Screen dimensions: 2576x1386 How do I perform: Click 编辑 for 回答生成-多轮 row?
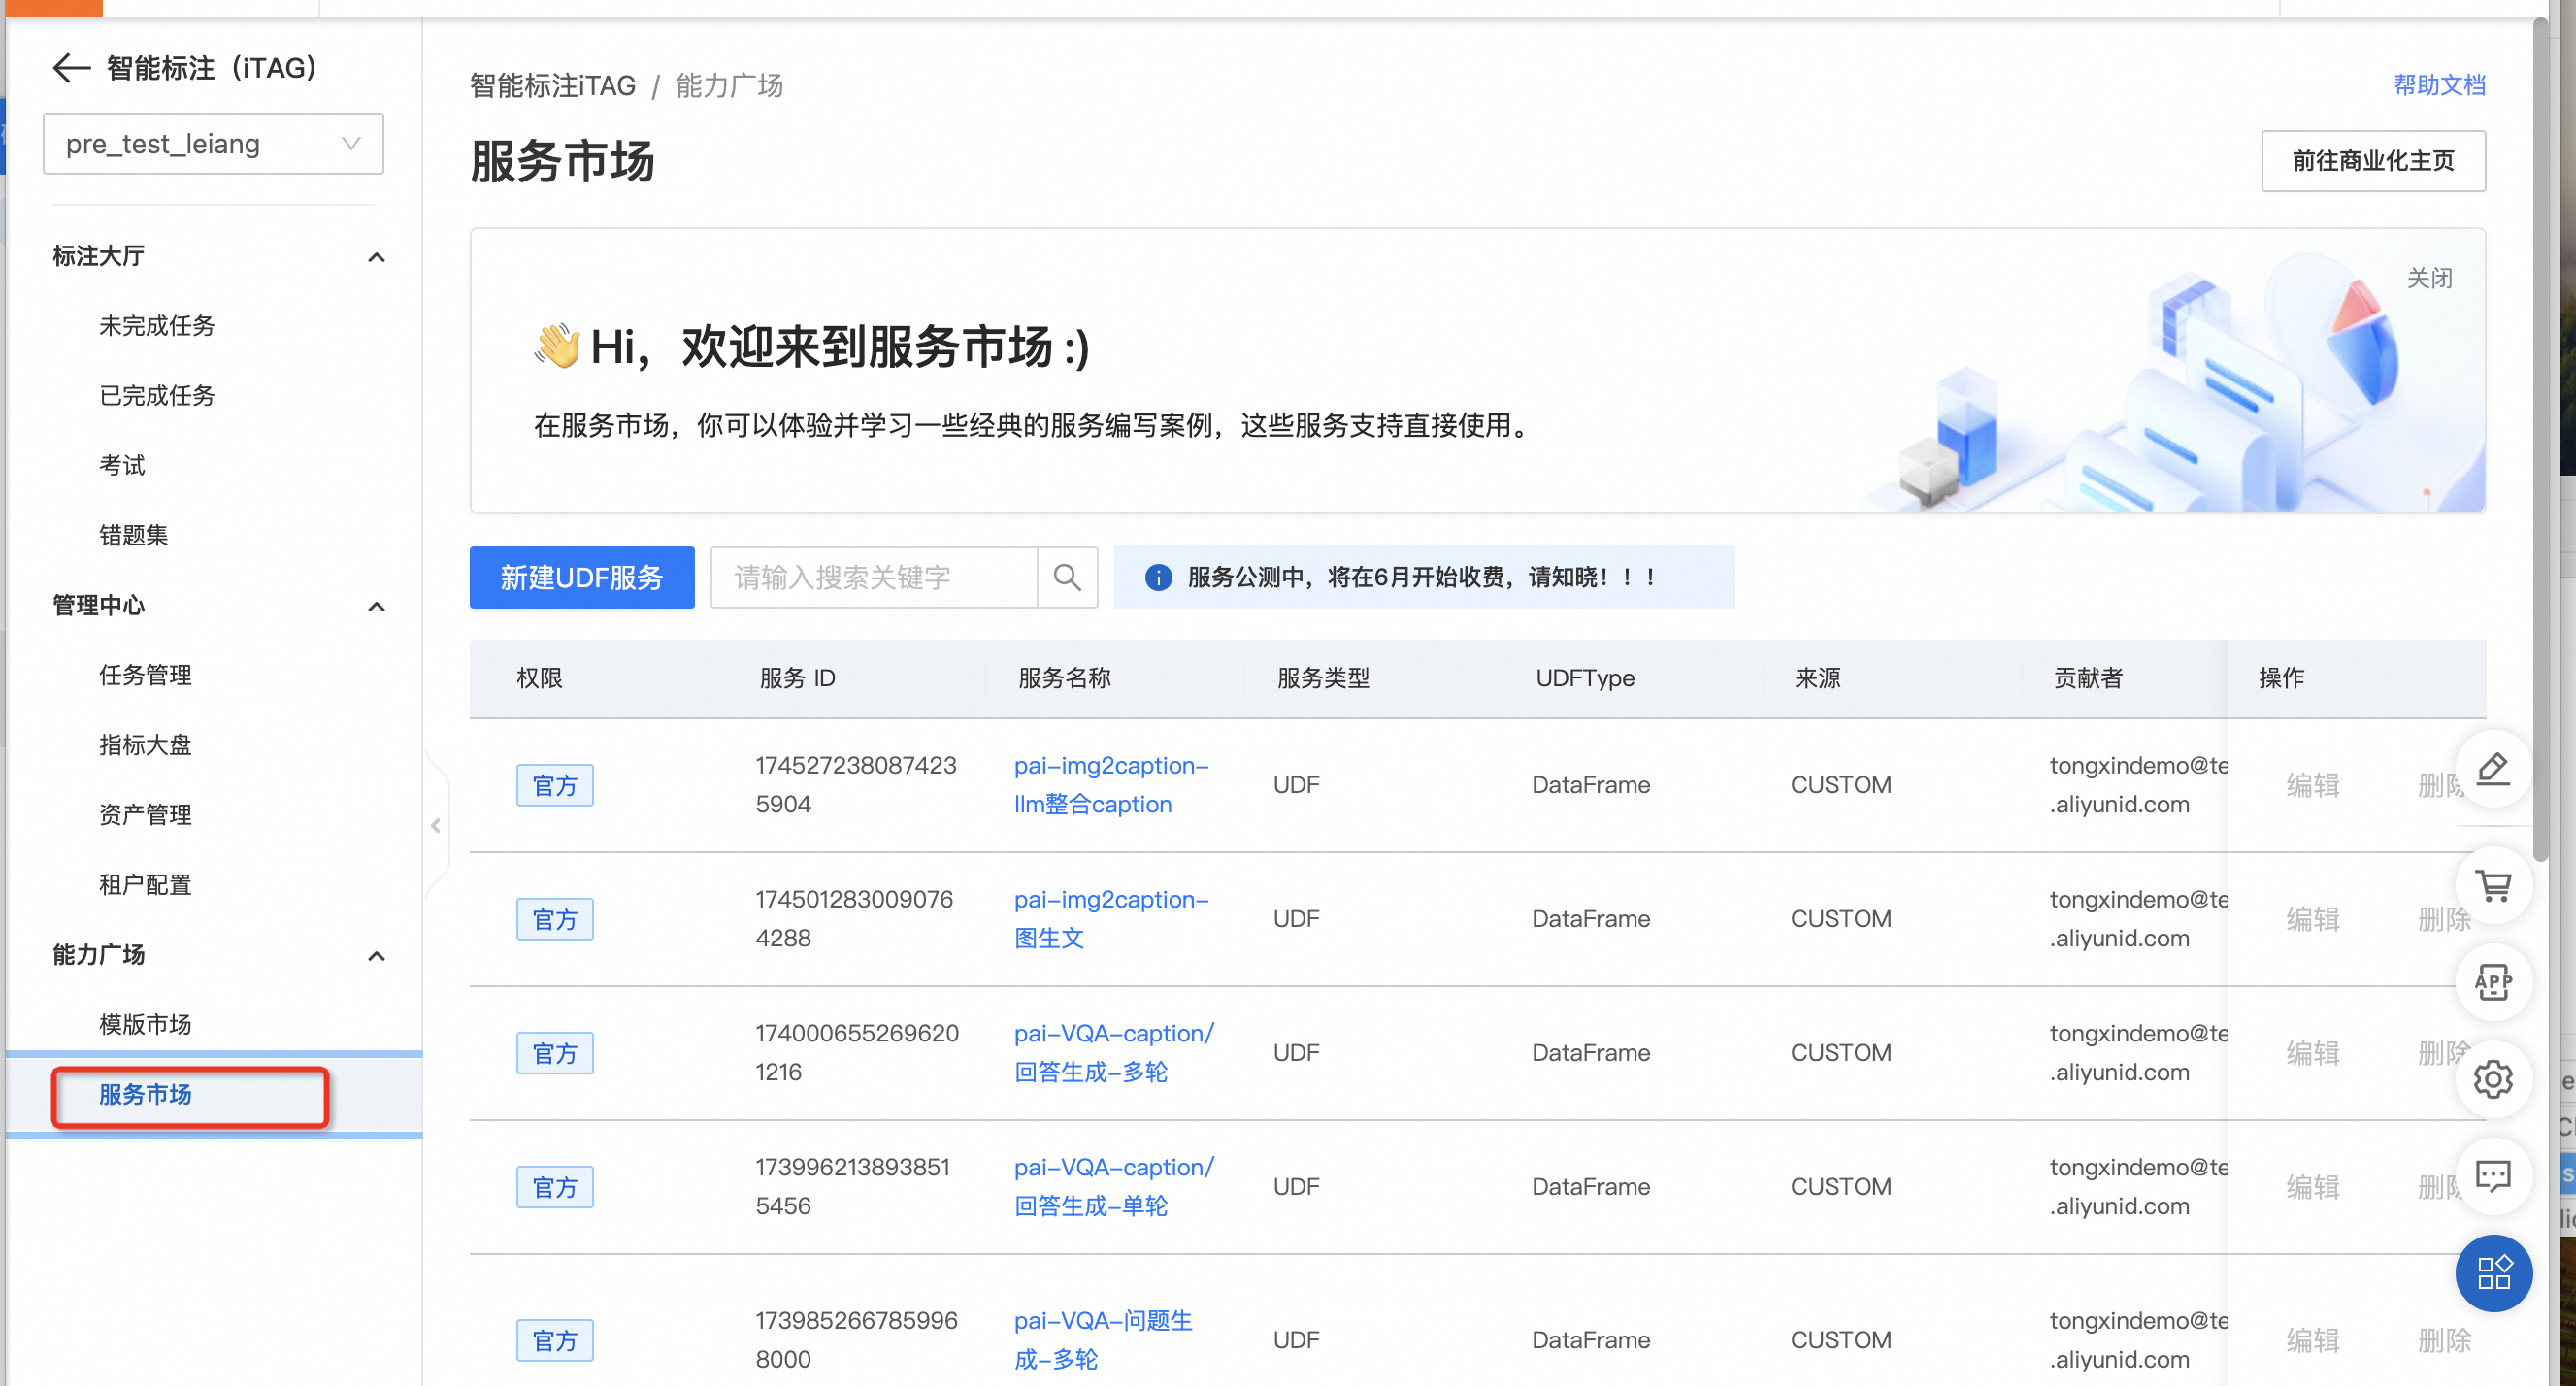(2313, 1053)
